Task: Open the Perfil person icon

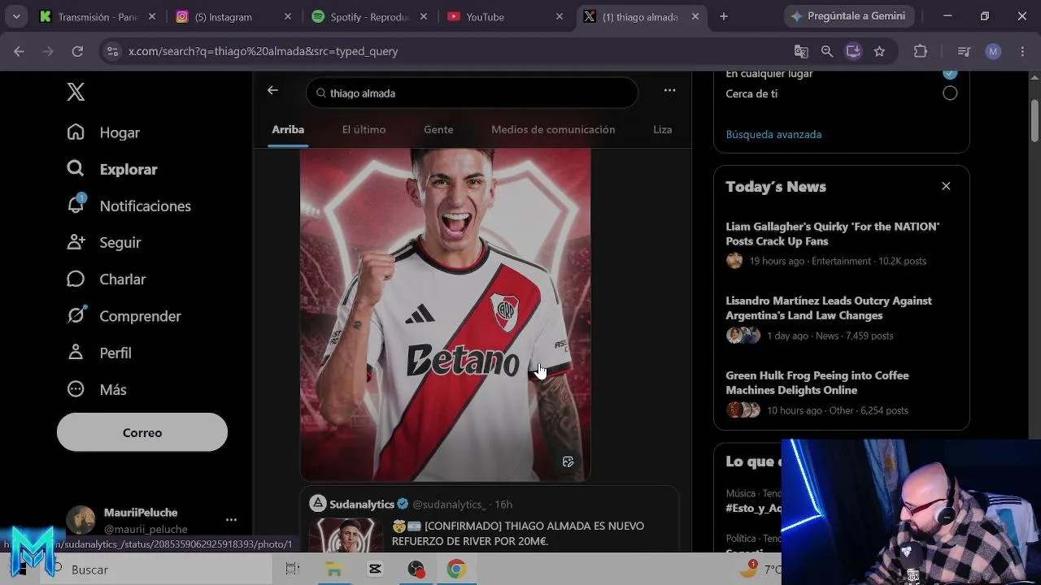Action: [76, 353]
